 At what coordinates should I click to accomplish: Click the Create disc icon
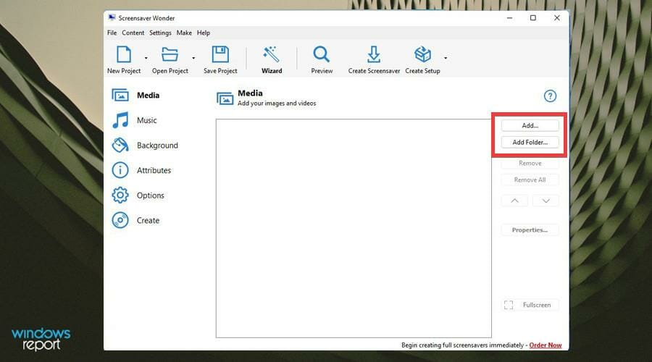pos(120,220)
